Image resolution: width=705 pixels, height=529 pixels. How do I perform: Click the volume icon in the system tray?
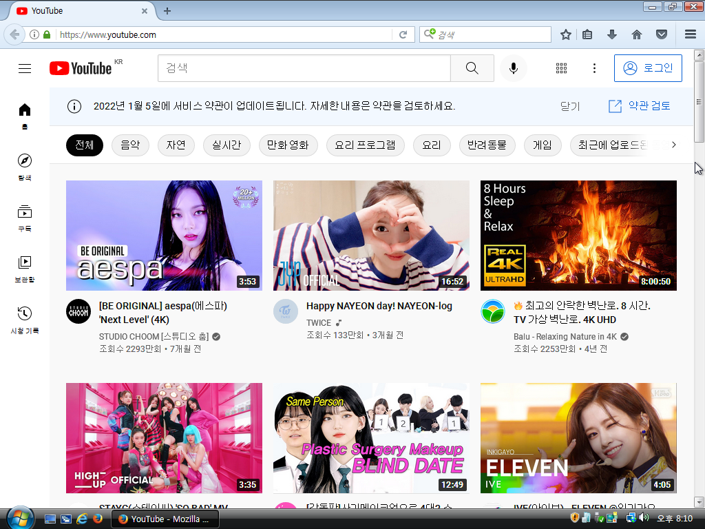click(644, 518)
